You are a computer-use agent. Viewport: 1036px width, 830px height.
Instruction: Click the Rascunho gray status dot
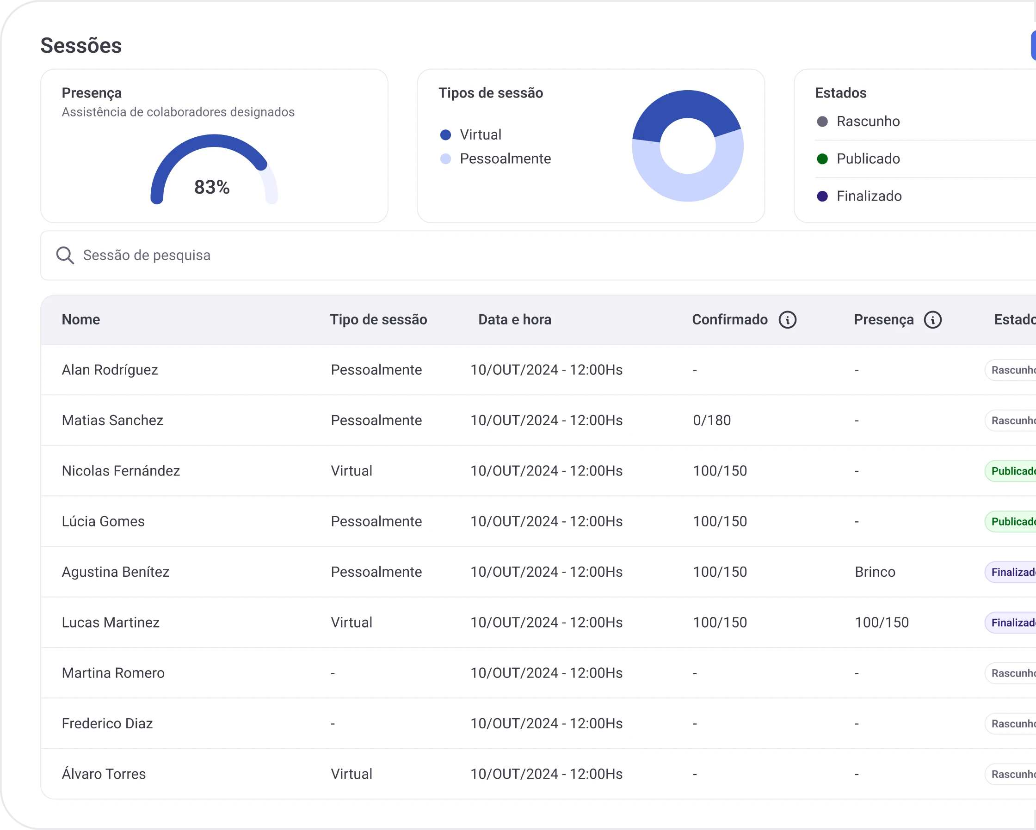[822, 122]
